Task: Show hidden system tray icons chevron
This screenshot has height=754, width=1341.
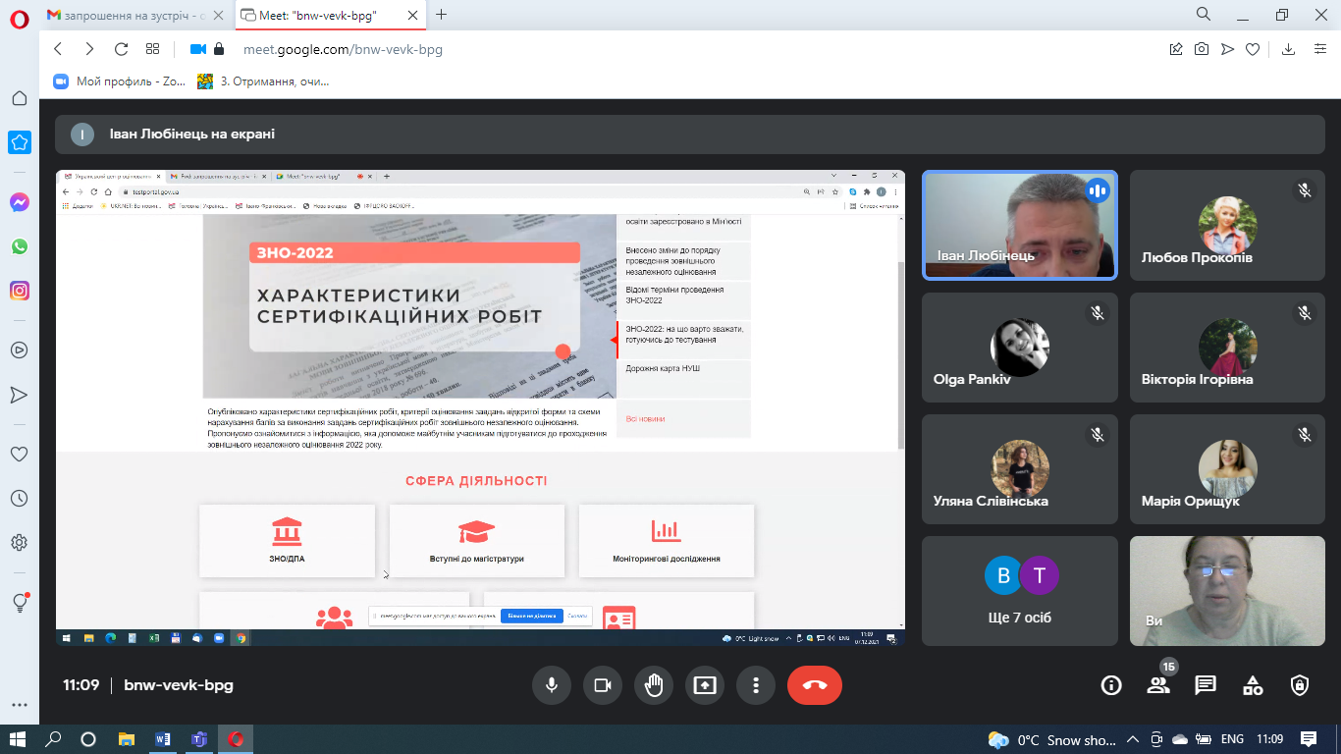Action: [x=1132, y=739]
